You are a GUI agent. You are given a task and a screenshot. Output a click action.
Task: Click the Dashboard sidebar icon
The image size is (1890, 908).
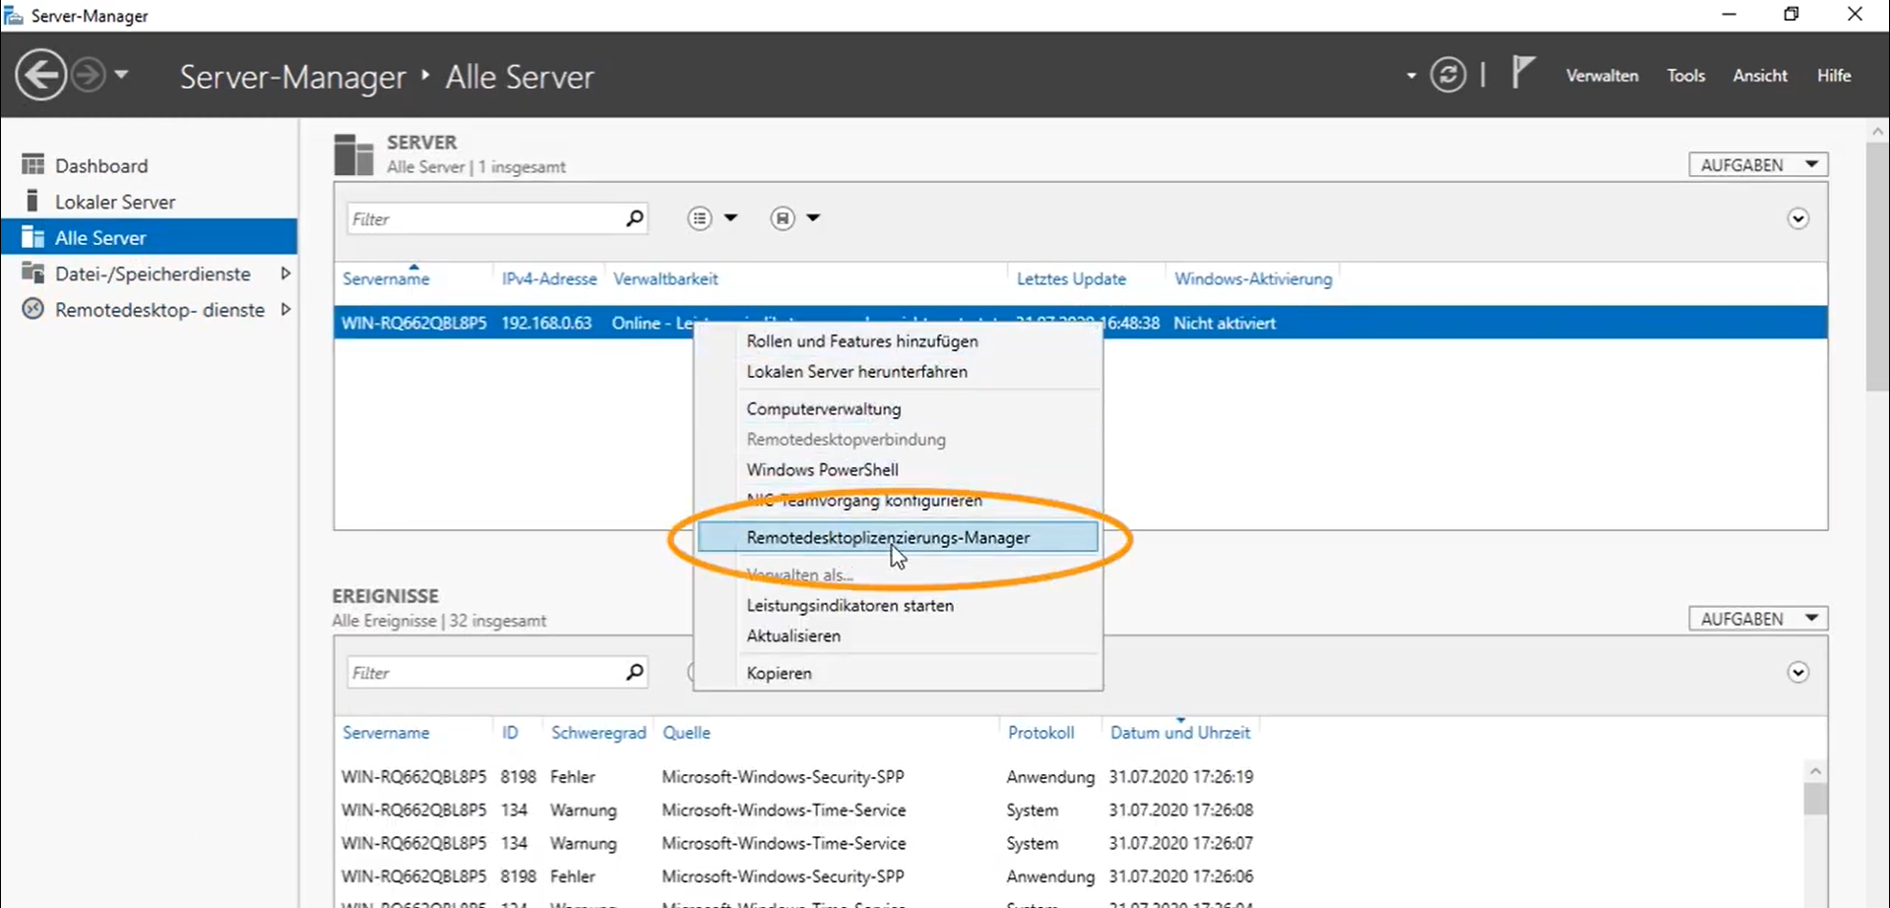click(33, 165)
